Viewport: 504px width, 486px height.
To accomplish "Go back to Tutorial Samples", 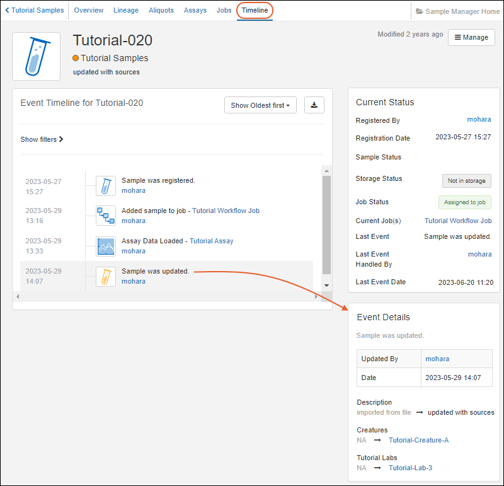I will 34,11.
